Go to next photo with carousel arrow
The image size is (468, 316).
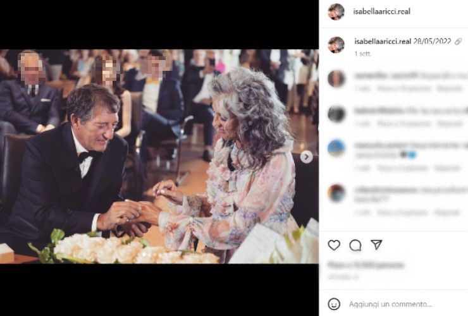tap(306, 157)
